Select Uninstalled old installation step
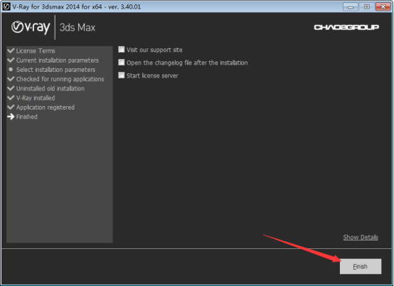 pyautogui.click(x=50, y=88)
